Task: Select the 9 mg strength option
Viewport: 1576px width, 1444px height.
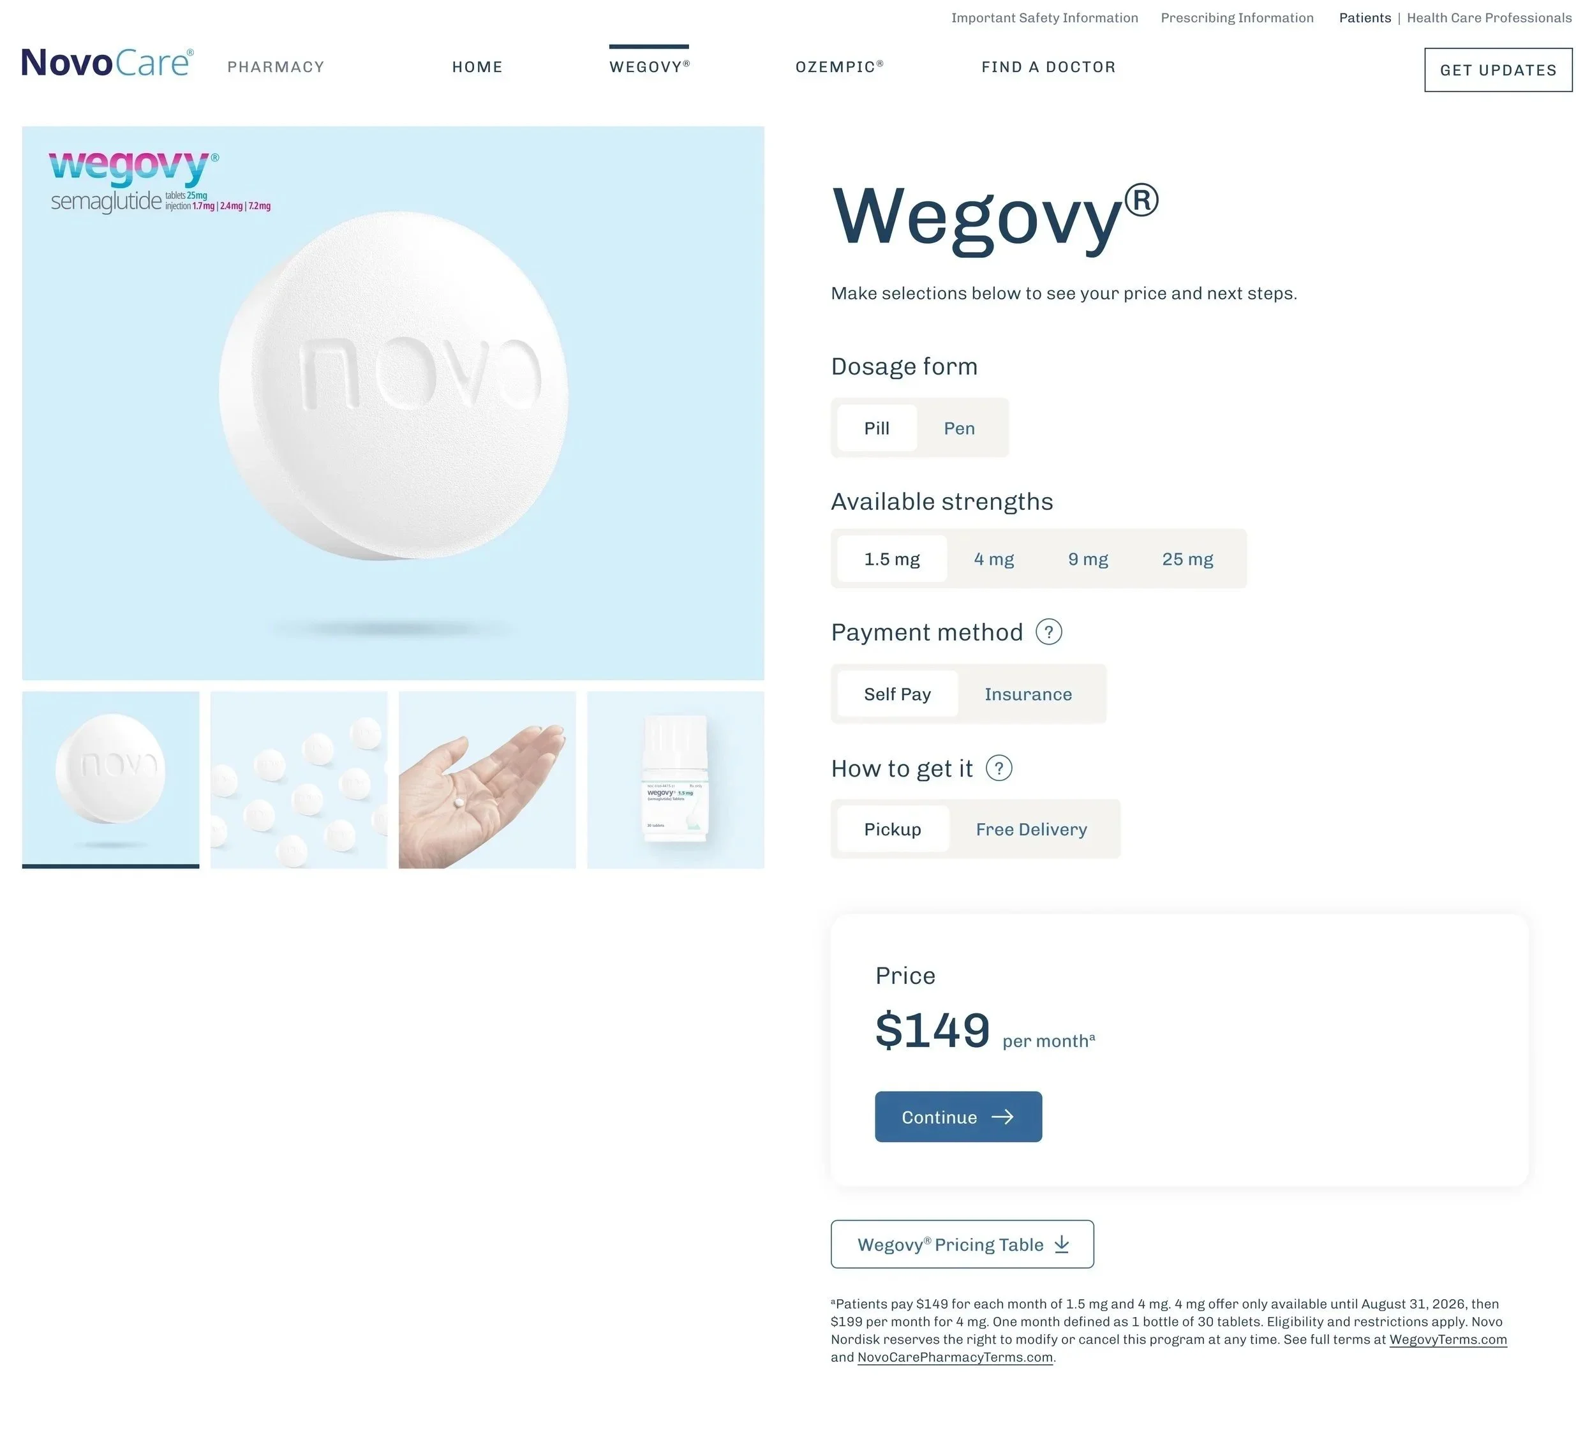Action: tap(1088, 558)
